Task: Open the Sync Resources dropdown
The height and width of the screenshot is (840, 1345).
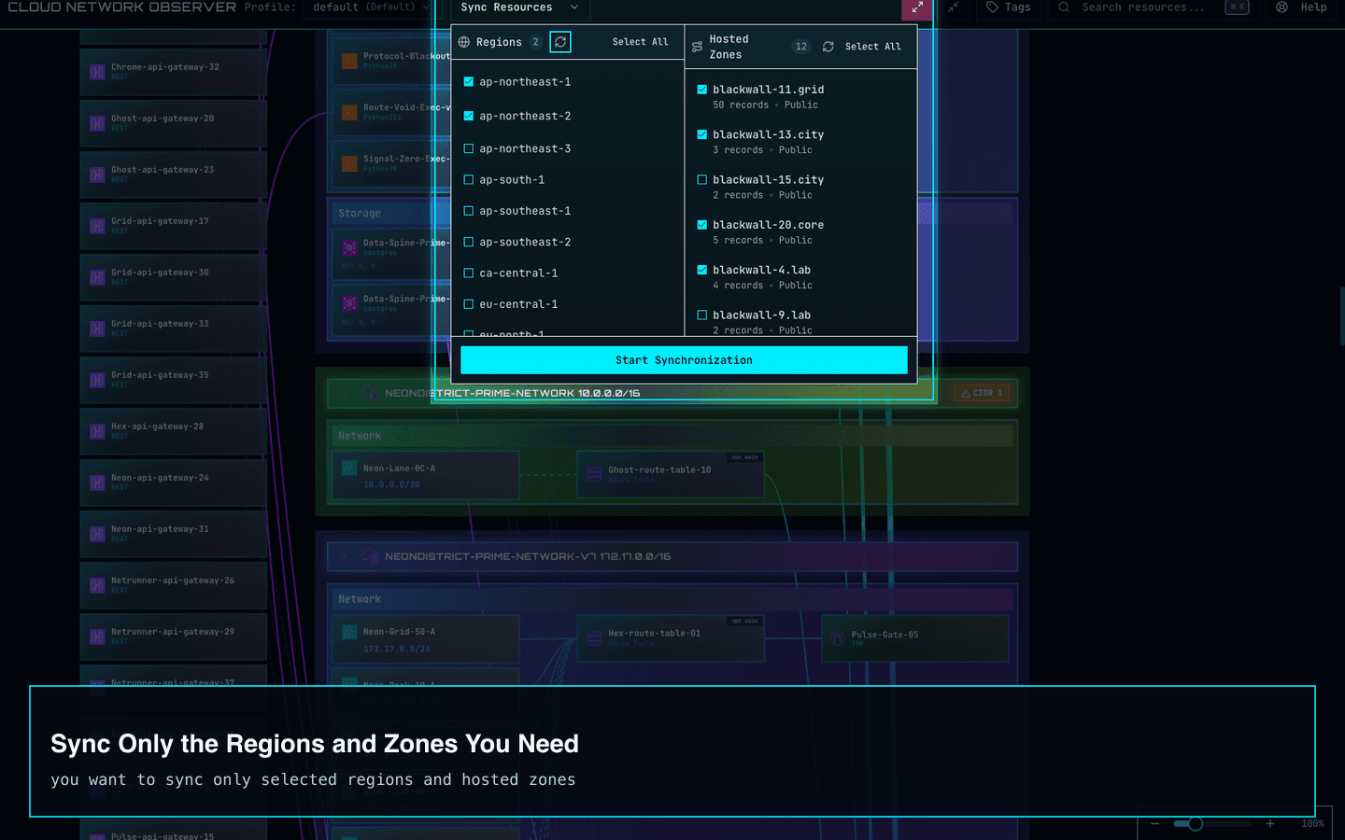Action: 519,7
